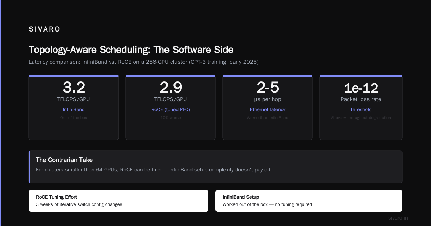Select the Threshold label

pos(361,109)
